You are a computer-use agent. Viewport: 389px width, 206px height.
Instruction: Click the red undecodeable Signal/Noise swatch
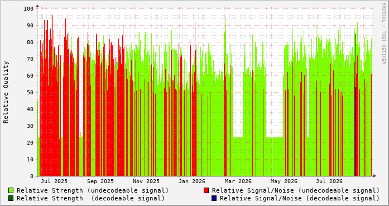coord(206,190)
